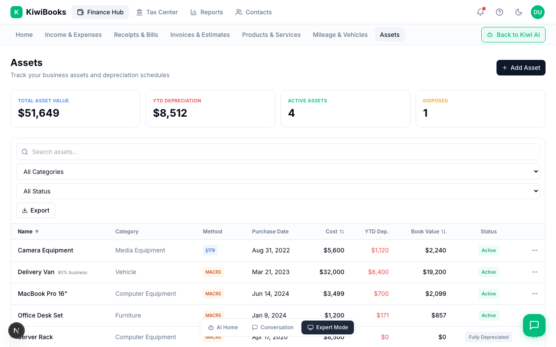The height and width of the screenshot is (347, 556).
Task: Select Expert Mode in bottom switcher
Action: 328,327
